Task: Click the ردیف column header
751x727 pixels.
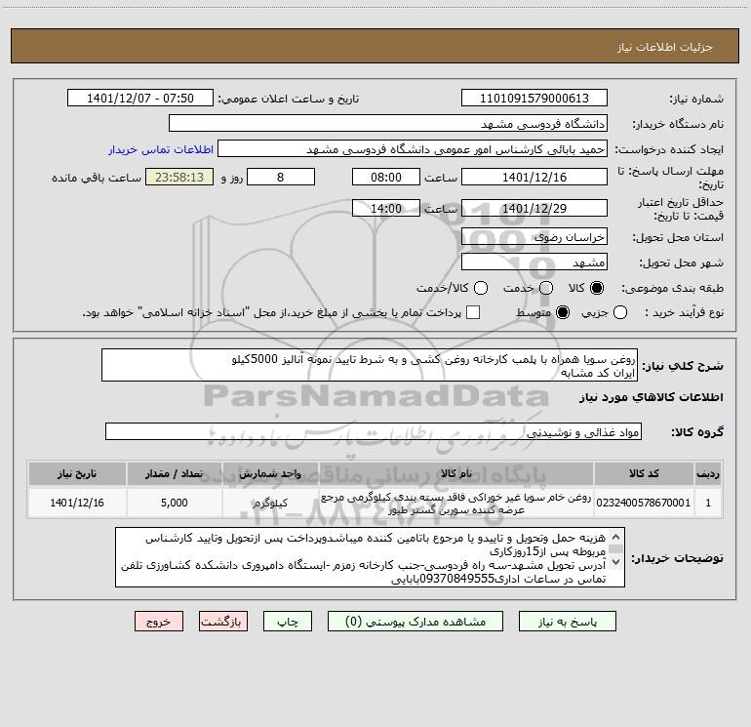Action: coord(708,473)
